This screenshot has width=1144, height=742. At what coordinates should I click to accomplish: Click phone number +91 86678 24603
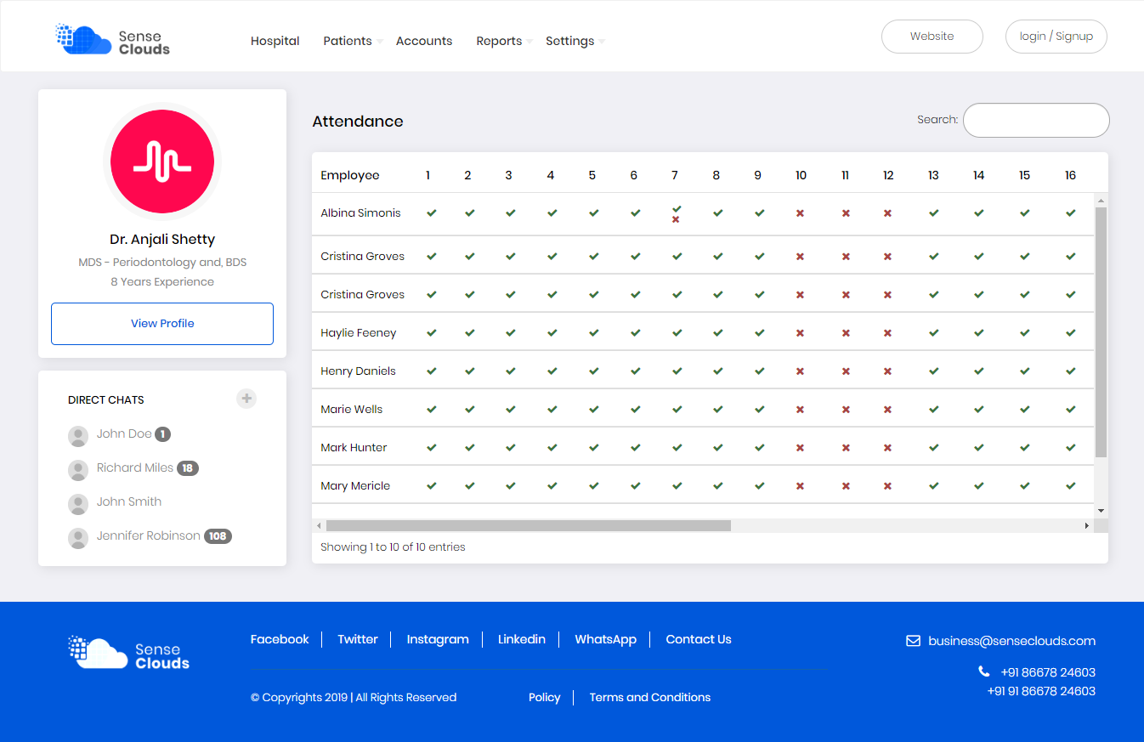tap(1048, 671)
